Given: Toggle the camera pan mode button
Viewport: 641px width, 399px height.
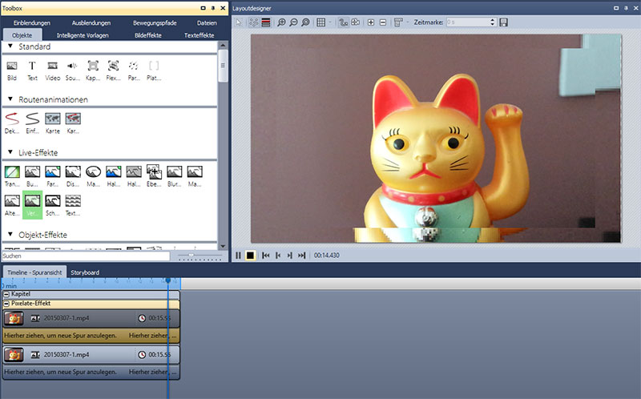Looking at the screenshot, I should click(356, 22).
